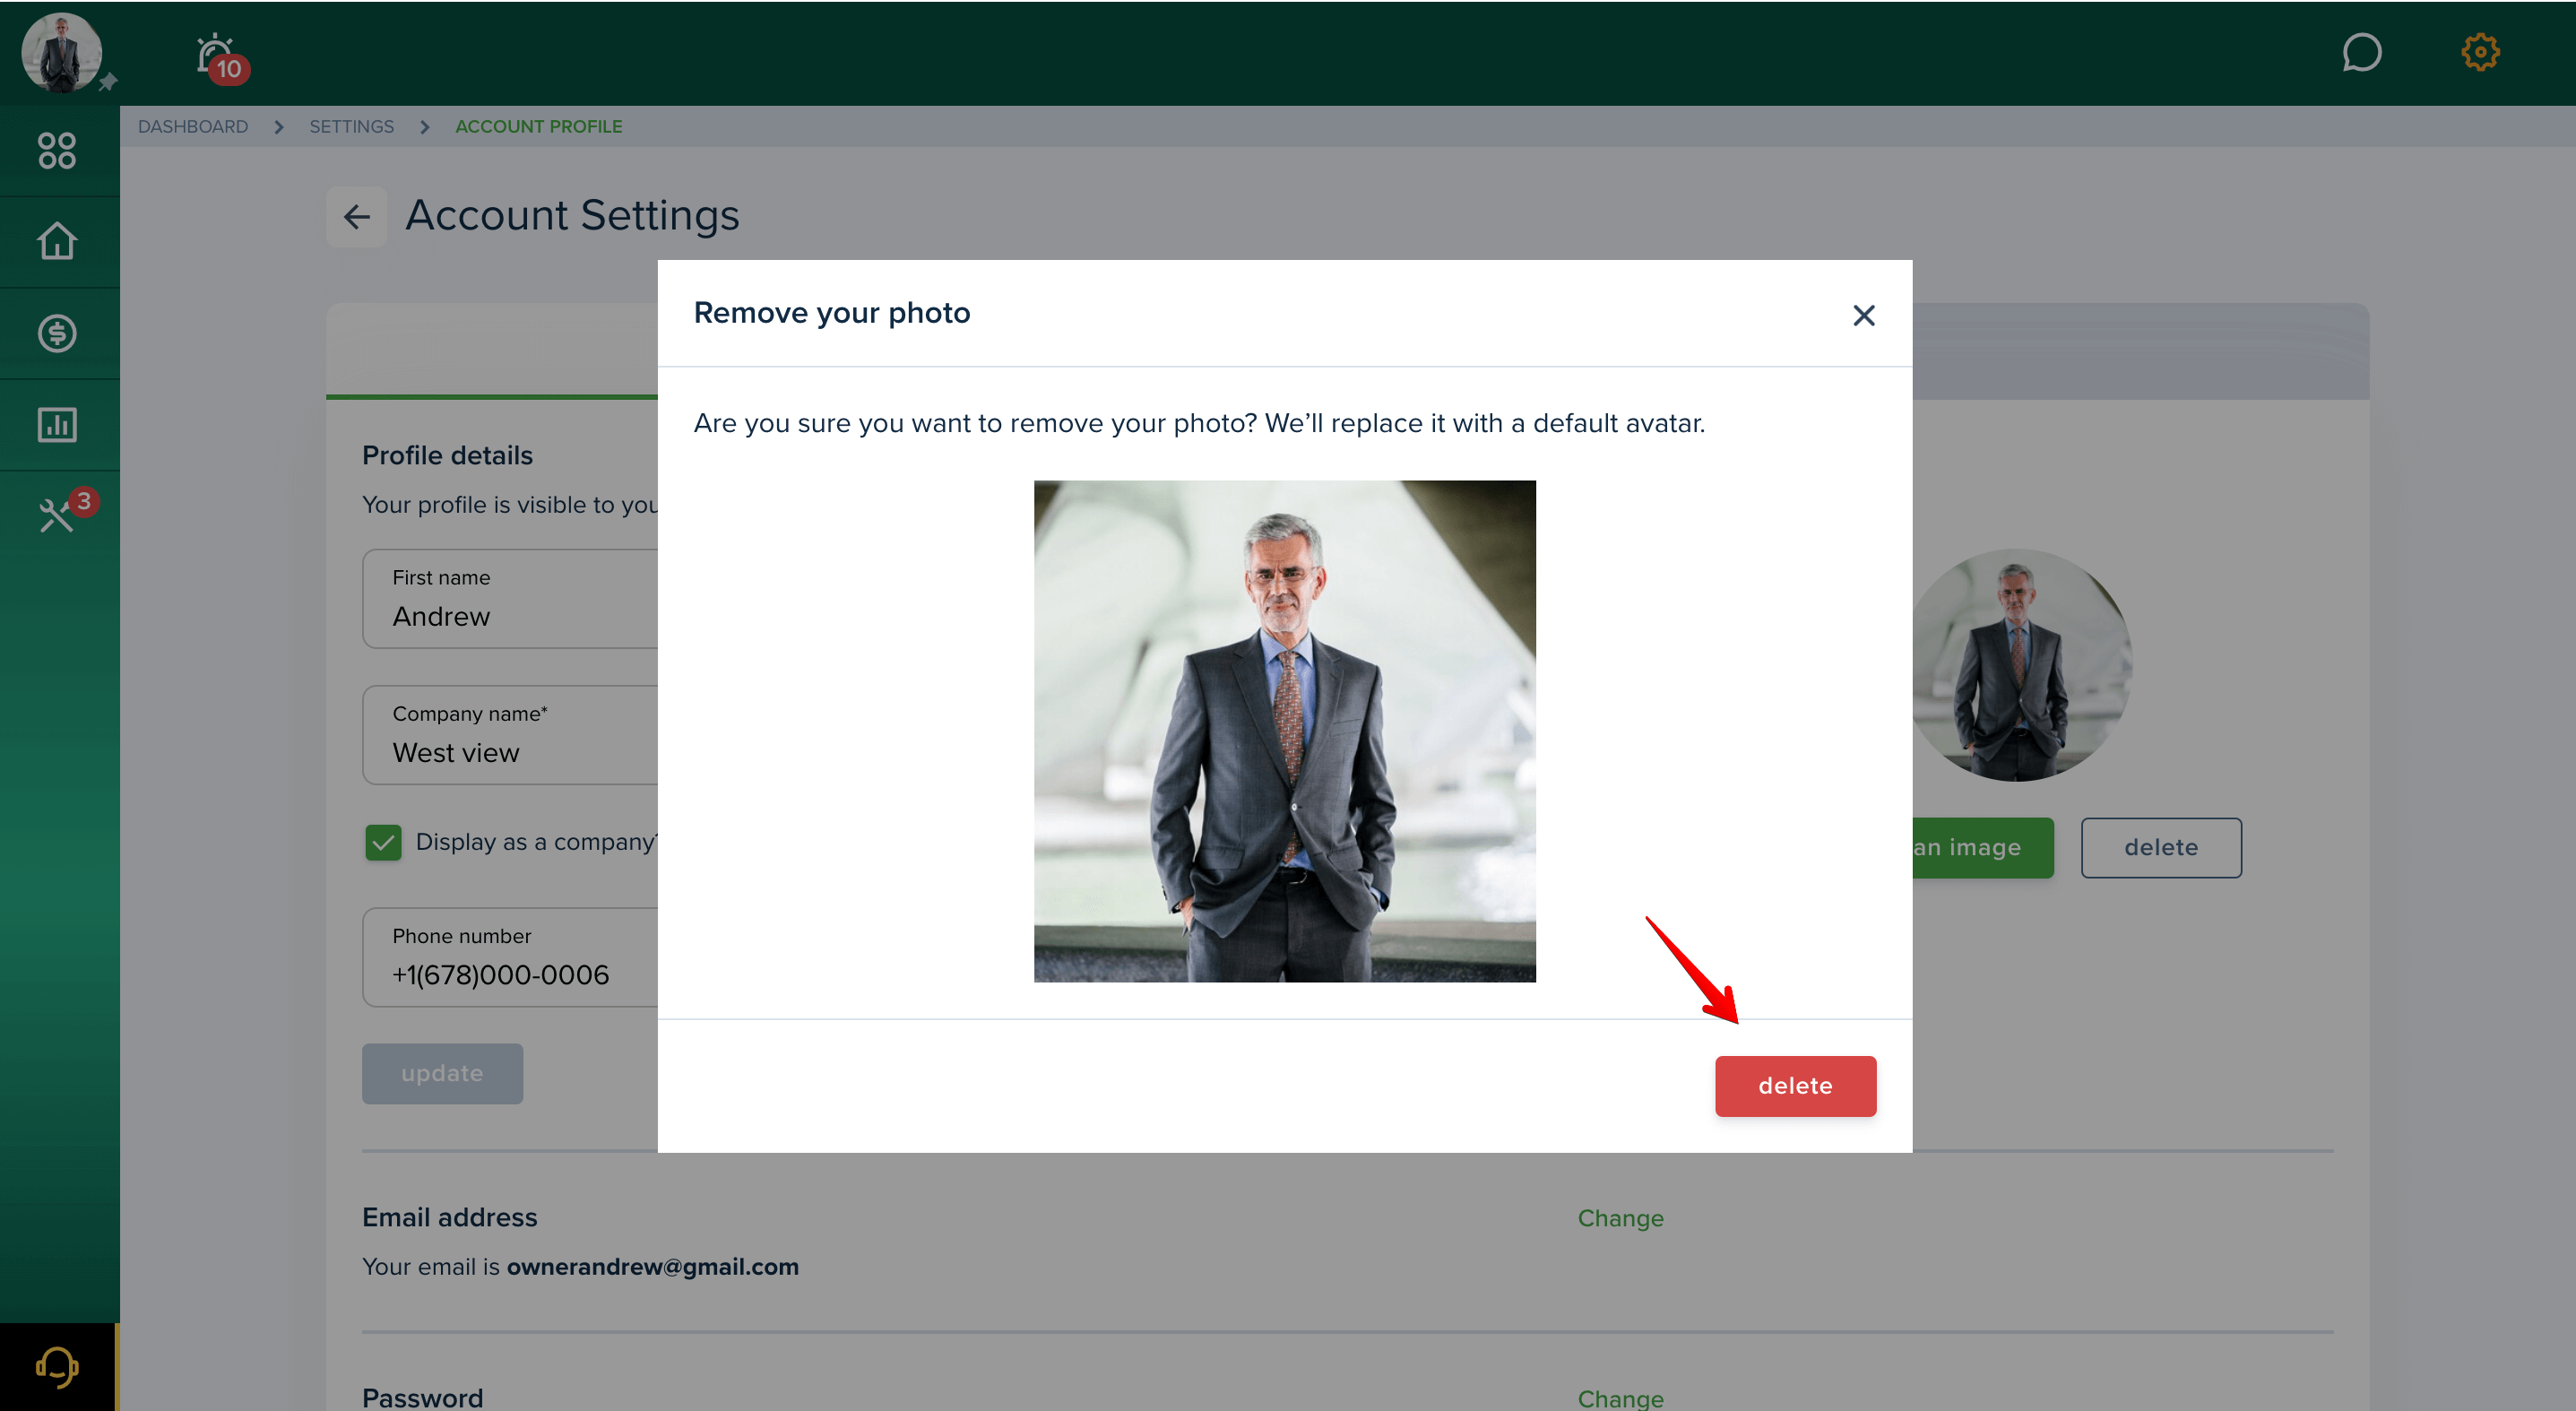Go to home icon in sidebar
2576x1411 pixels.
pos(57,241)
